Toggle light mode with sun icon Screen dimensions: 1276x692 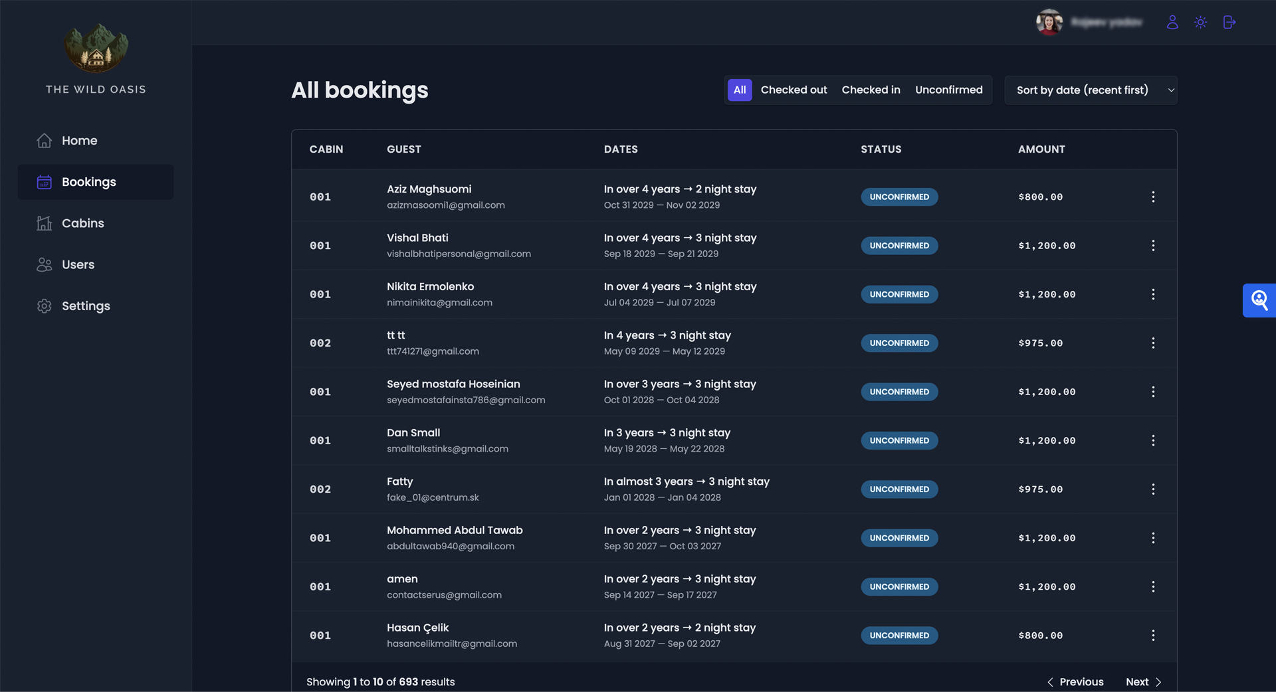(x=1200, y=23)
